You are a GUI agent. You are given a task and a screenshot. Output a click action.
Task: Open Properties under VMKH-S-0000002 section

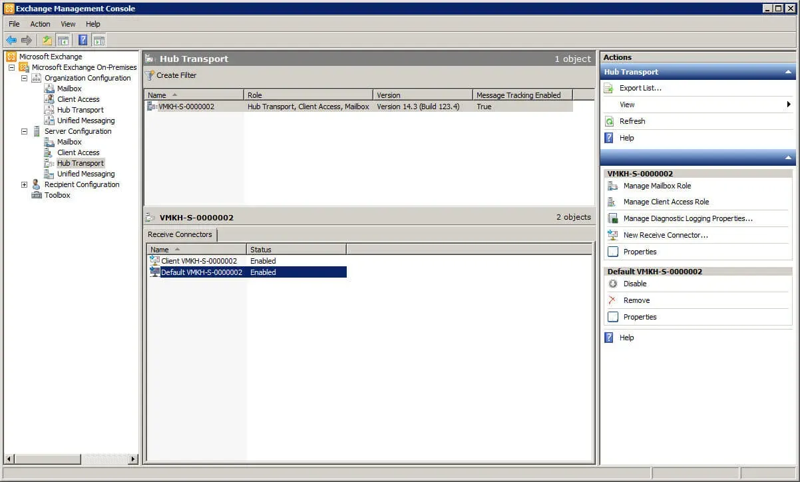(640, 252)
